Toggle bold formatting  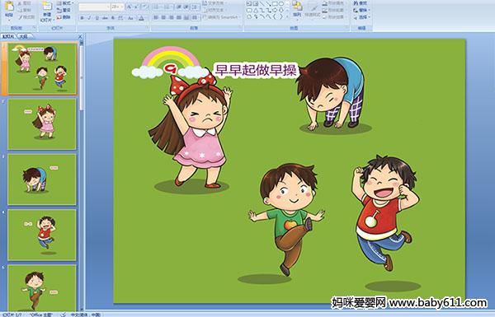coord(82,18)
